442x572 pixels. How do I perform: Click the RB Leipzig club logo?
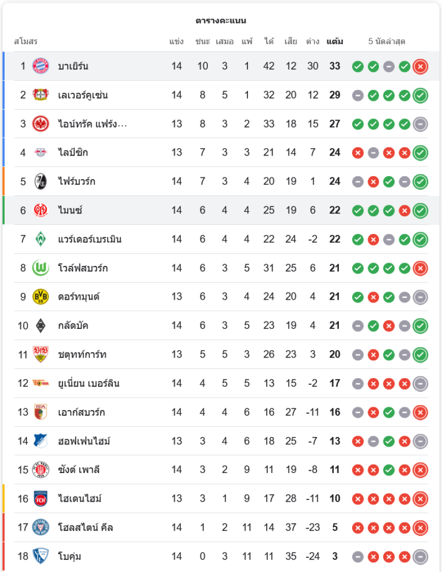40,152
